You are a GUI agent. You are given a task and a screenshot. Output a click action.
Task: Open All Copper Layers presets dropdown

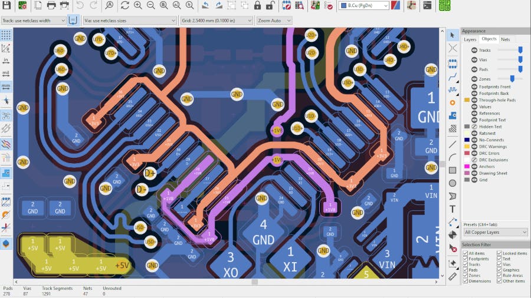495,232
